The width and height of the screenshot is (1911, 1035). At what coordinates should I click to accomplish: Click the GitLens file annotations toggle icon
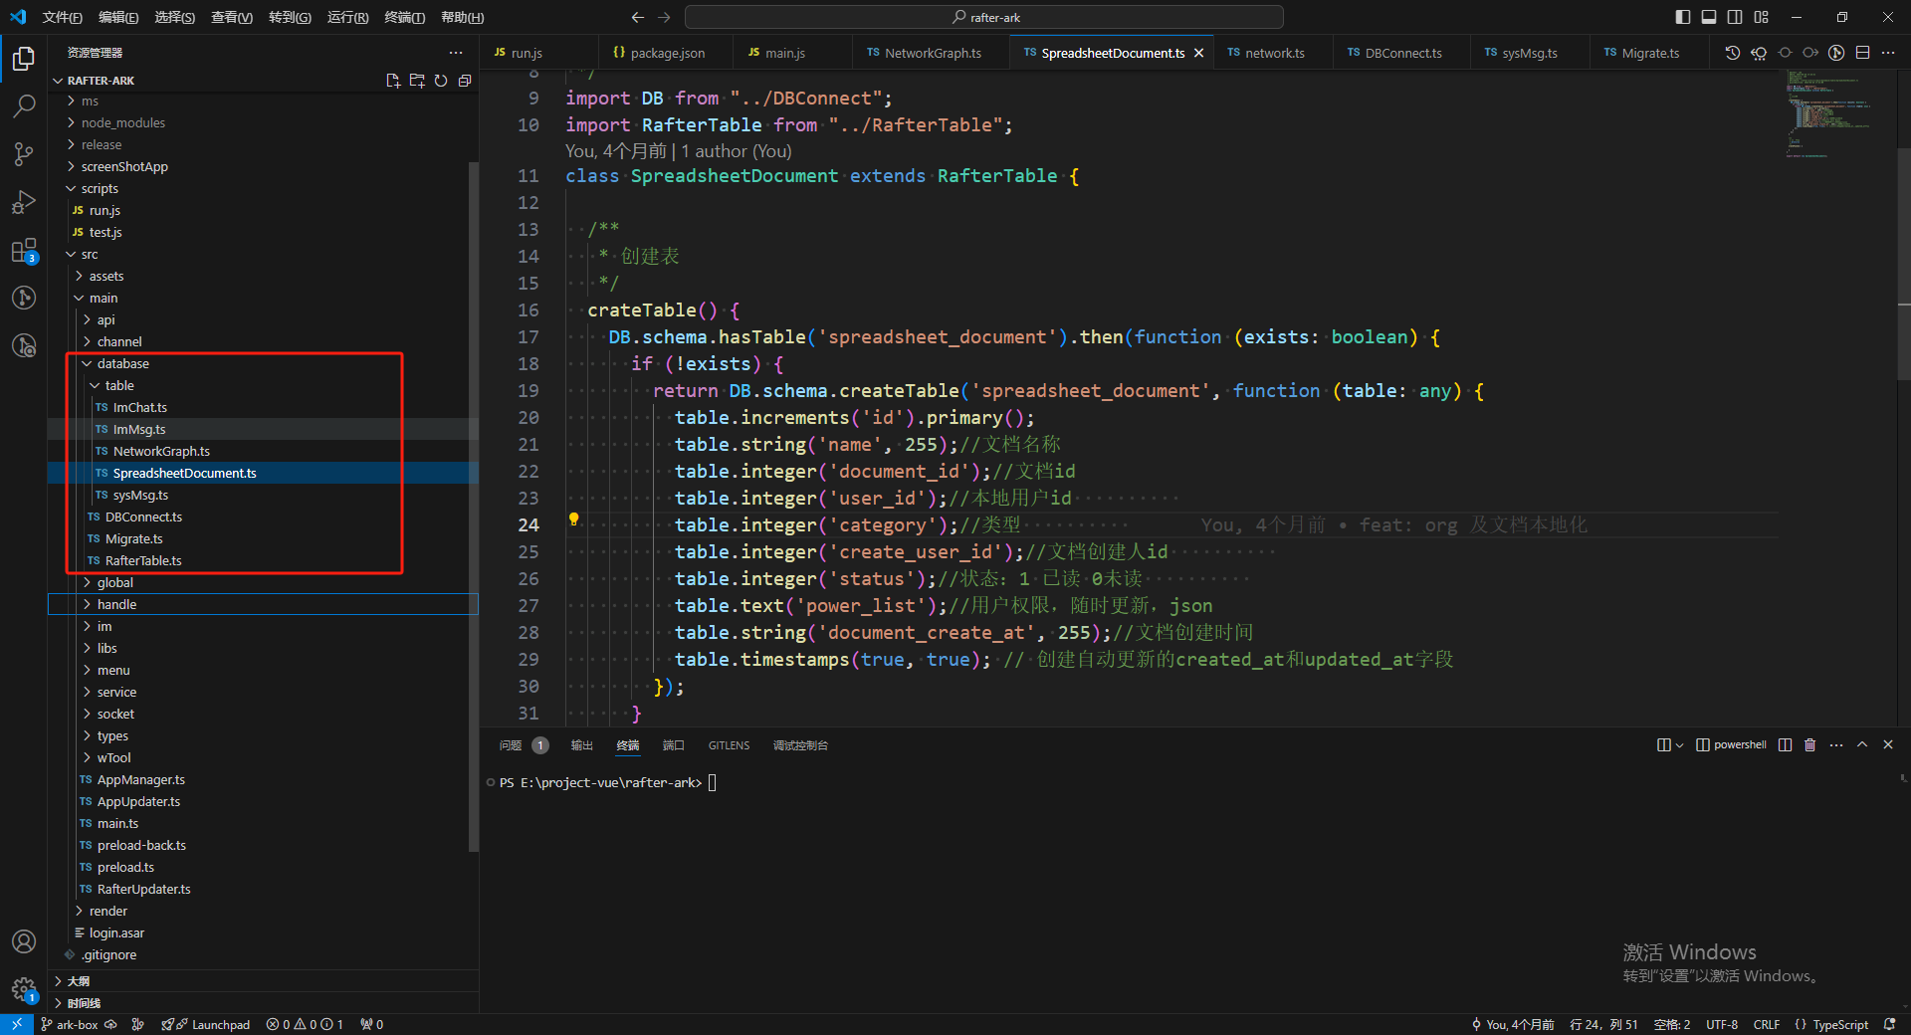1836,53
